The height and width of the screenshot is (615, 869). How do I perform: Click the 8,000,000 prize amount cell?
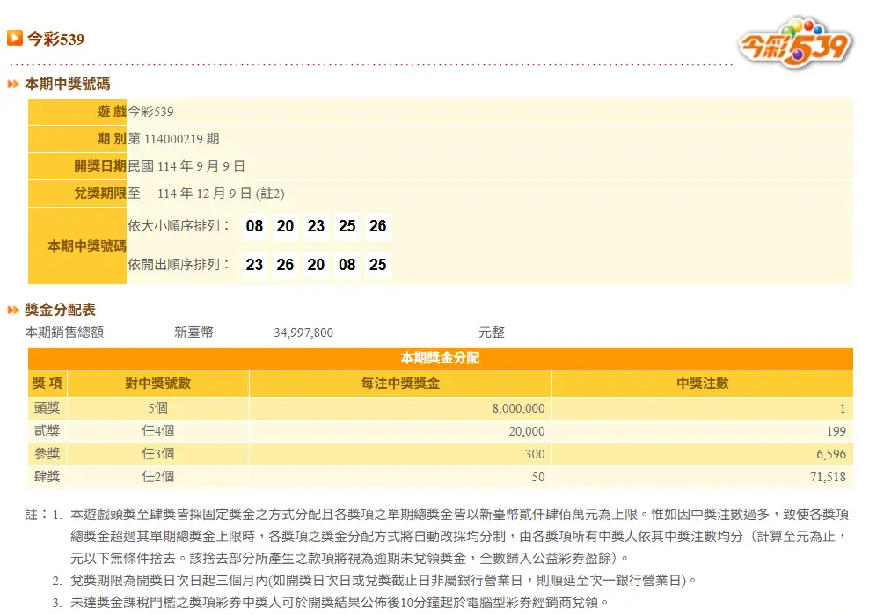click(515, 408)
